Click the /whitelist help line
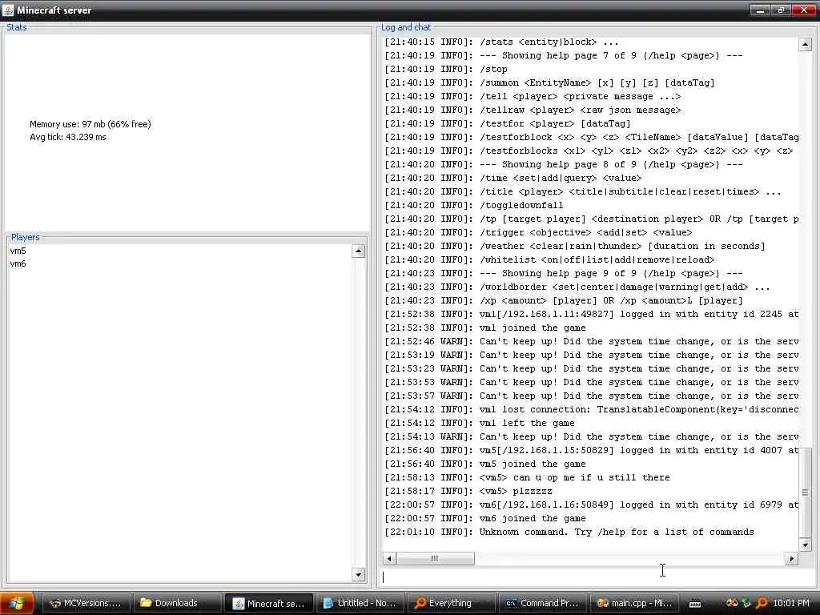This screenshot has width=820, height=615. point(549,260)
